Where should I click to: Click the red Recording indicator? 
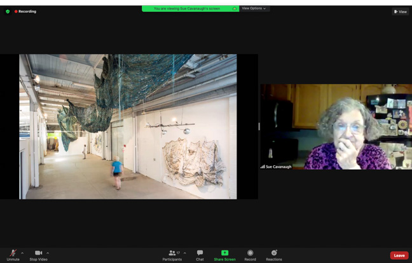(x=25, y=11)
